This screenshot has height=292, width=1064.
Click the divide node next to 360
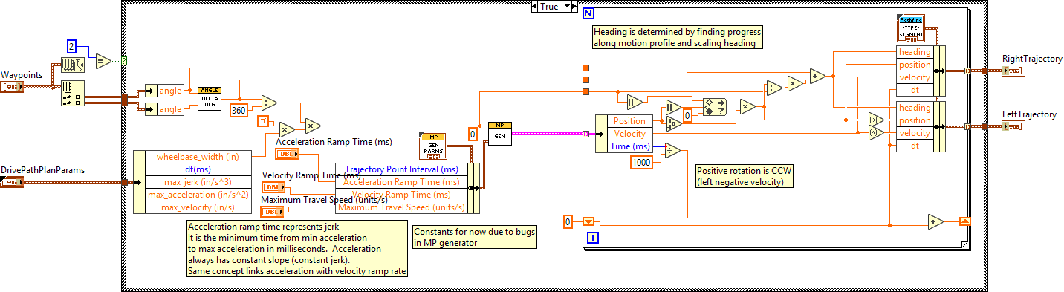click(x=269, y=103)
